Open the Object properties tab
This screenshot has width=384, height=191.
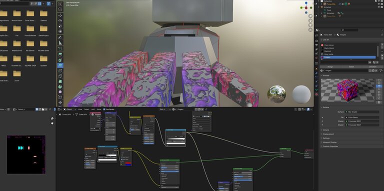[316, 69]
